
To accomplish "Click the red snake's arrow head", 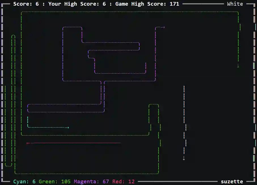I will [x=27, y=143].
